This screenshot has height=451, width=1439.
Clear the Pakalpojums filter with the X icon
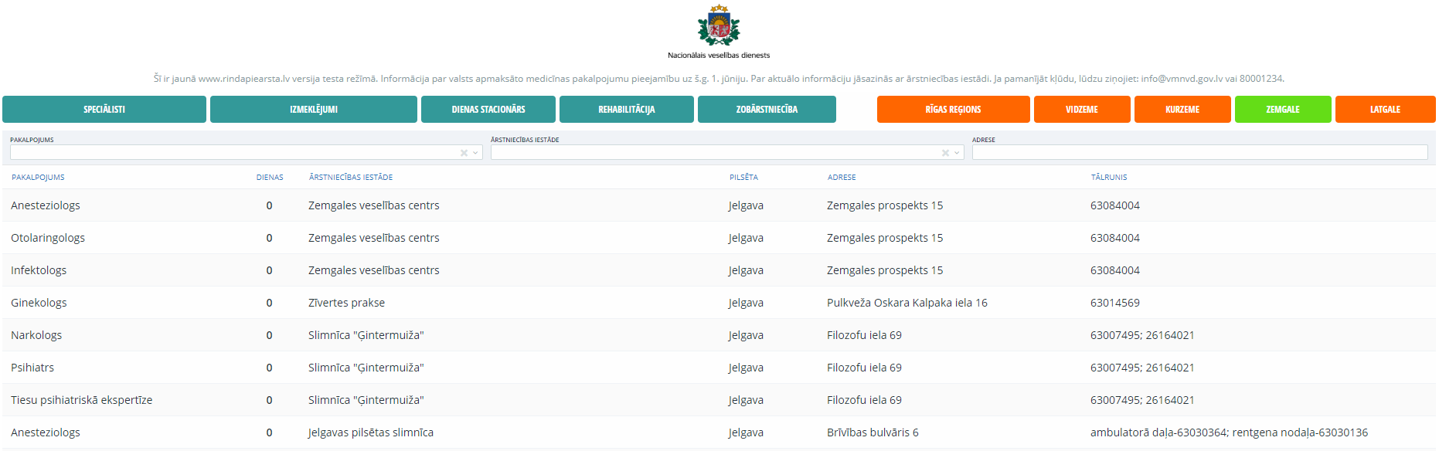coord(464,153)
